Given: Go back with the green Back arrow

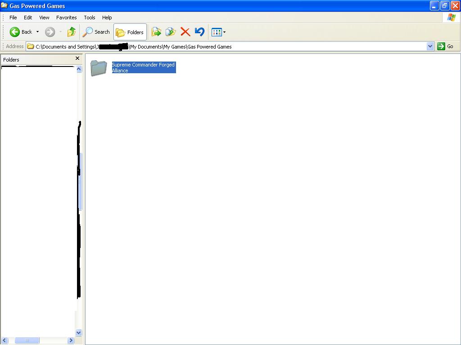Looking at the screenshot, I should click(x=21, y=32).
